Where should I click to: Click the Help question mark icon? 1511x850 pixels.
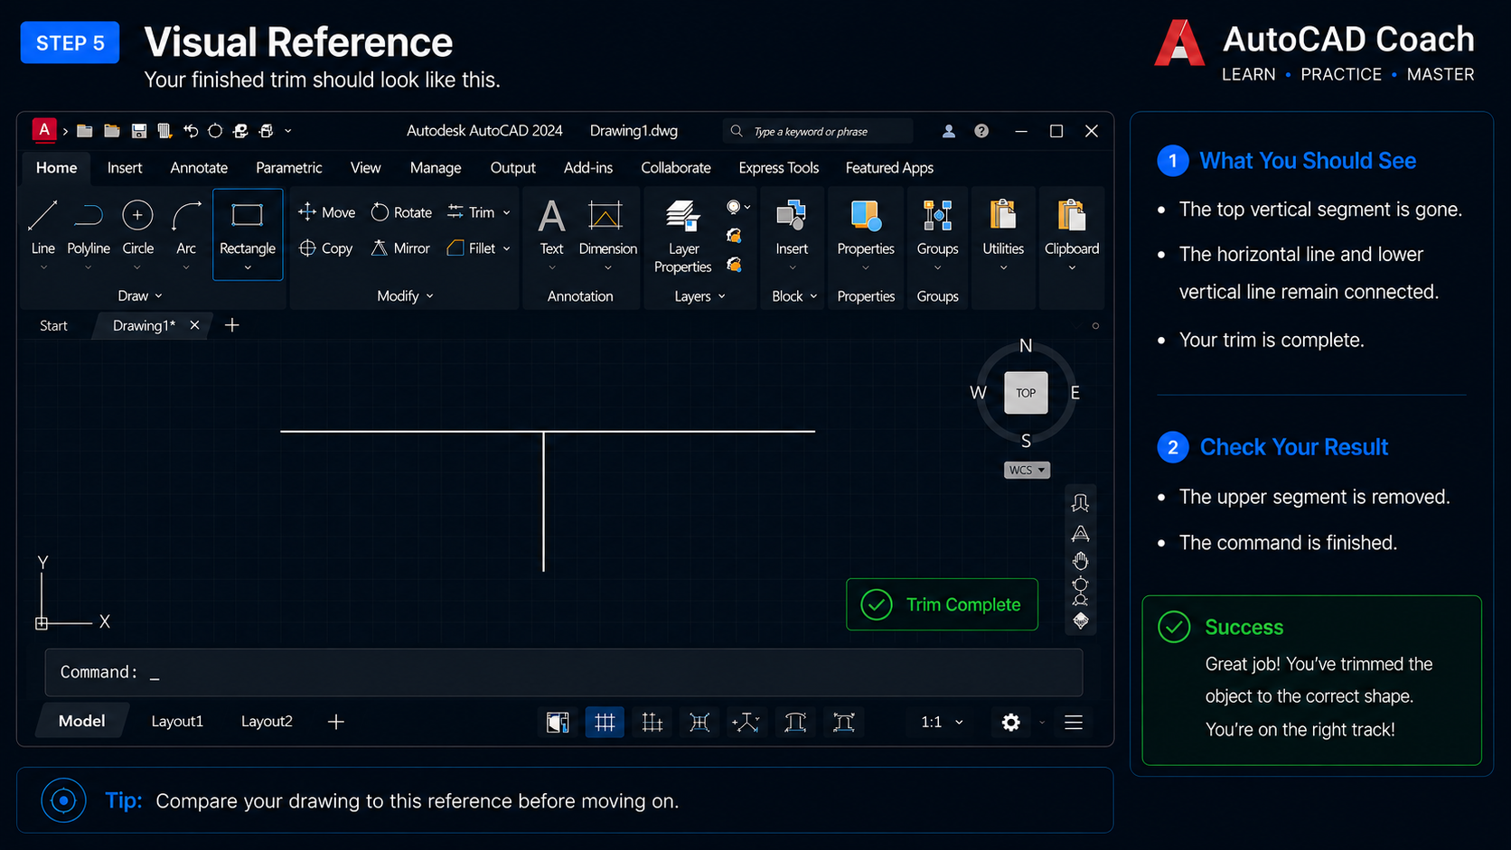(981, 131)
